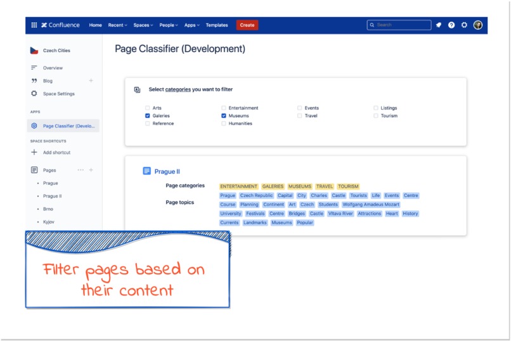Open the Pages more options ellipsis
The image size is (511, 341).
(x=81, y=170)
